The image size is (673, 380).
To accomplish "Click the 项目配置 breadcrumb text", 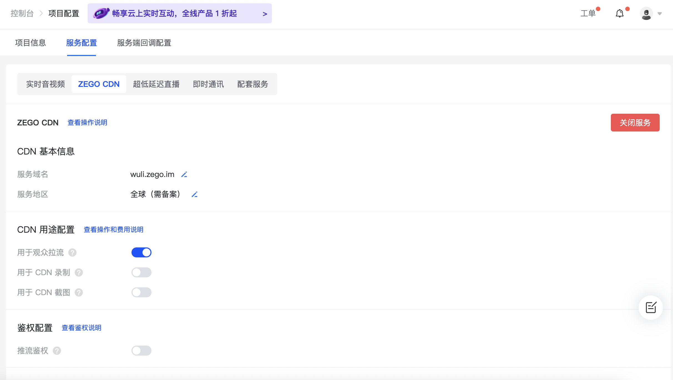I will 64,13.
